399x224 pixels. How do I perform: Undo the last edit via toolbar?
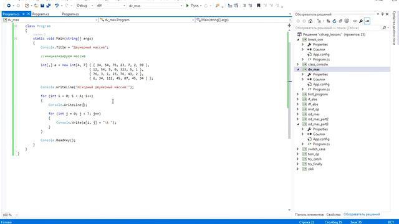coord(57,6)
